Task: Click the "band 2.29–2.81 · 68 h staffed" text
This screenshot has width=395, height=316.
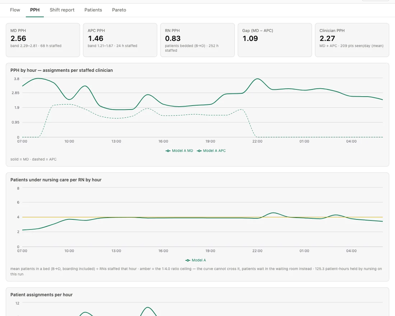Action: point(36,46)
